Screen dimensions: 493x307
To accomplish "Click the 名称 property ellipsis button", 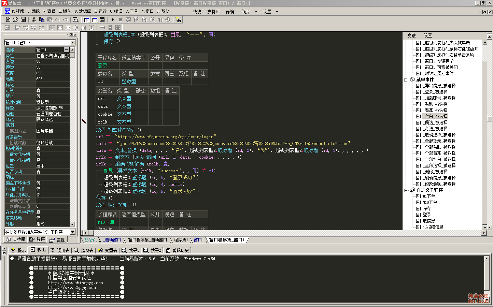I will pyautogui.click(x=67, y=50).
